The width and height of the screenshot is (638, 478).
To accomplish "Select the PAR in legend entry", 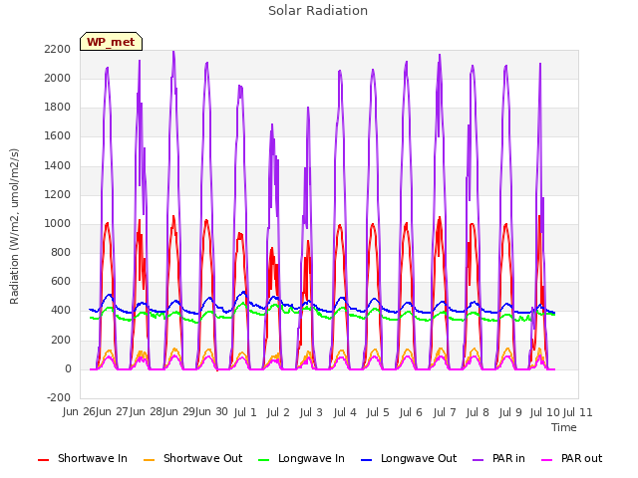I will tap(498, 458).
